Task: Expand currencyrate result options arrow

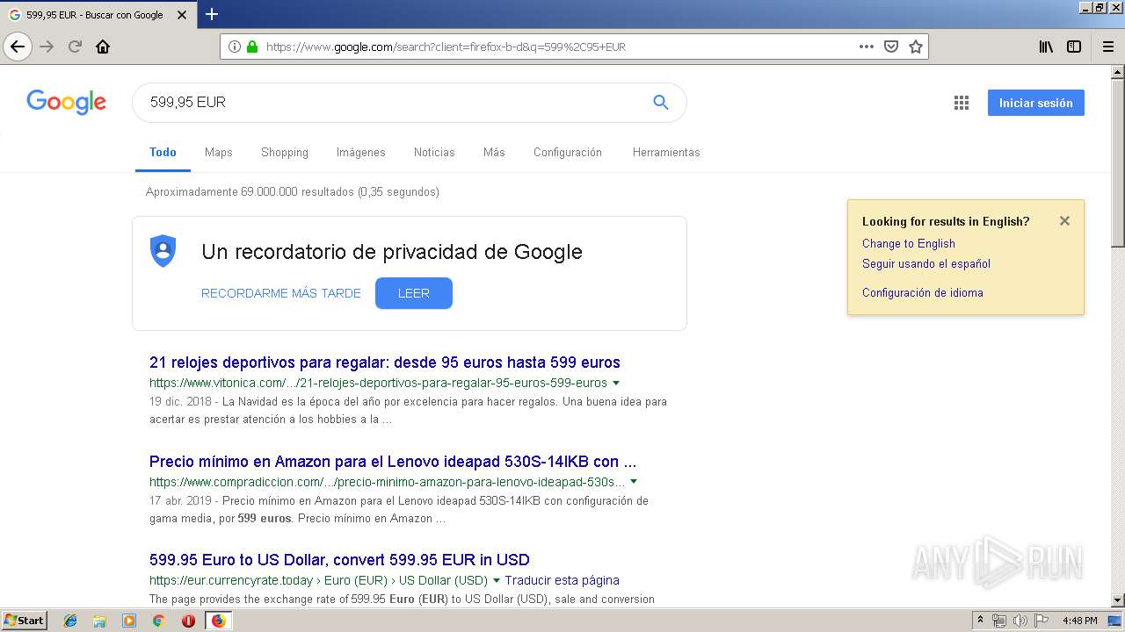Action: tap(497, 580)
